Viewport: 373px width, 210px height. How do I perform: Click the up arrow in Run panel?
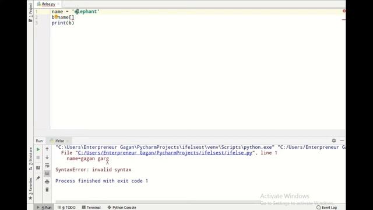pyautogui.click(x=47, y=149)
